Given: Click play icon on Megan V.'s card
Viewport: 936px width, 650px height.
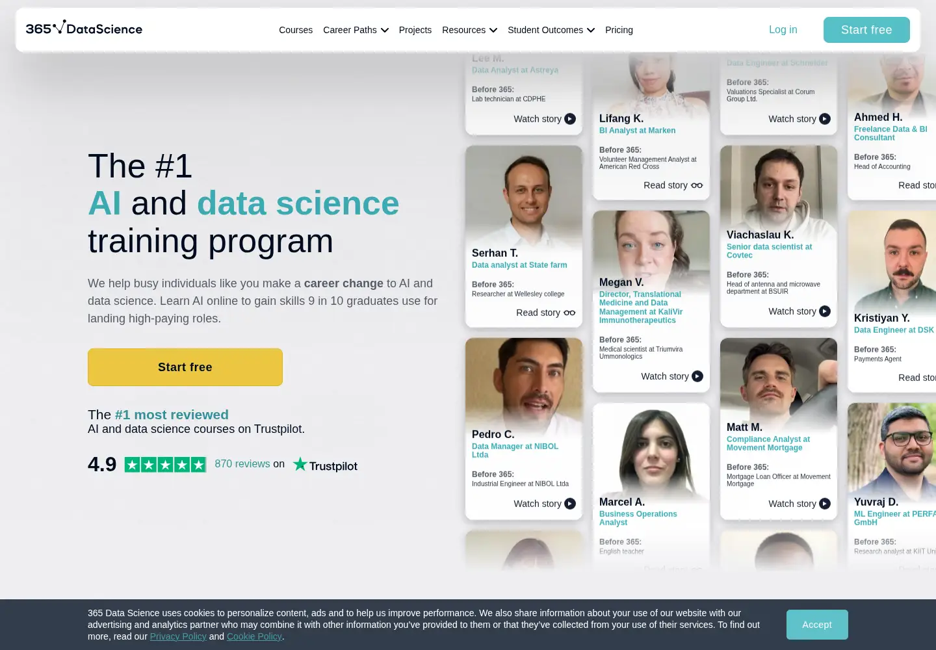Looking at the screenshot, I should point(697,376).
